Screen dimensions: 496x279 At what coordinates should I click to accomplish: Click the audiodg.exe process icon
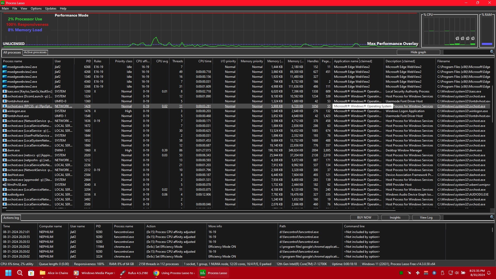coord(4,195)
